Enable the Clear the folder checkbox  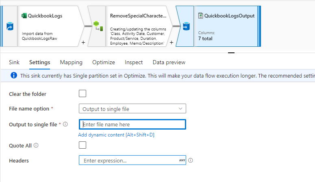pos(83,93)
